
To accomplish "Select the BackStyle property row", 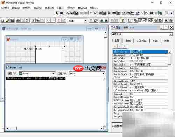I will (x=140, y=64).
